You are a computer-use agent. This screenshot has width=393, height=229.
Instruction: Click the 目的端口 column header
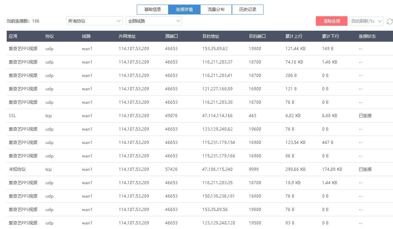257,36
